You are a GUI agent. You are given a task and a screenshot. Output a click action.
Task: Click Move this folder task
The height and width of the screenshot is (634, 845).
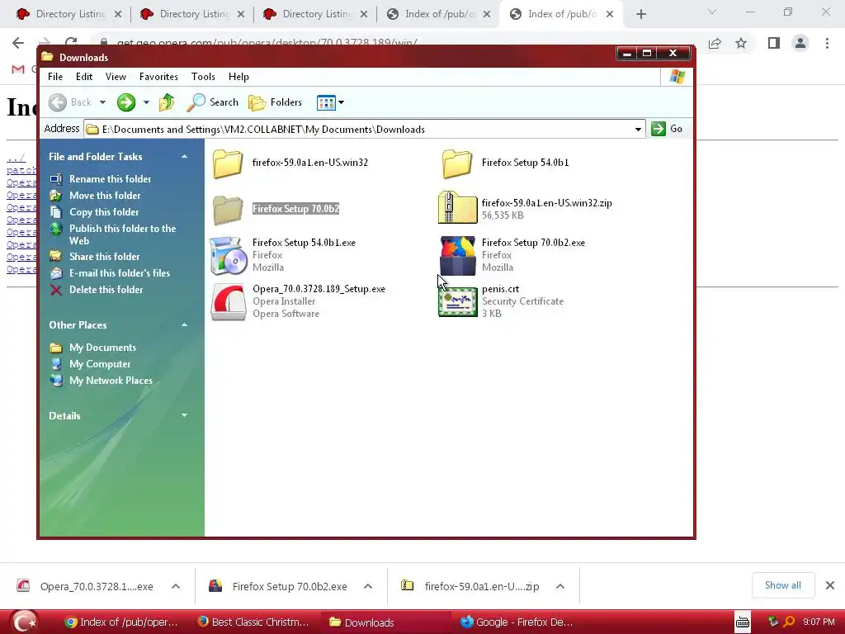(105, 196)
